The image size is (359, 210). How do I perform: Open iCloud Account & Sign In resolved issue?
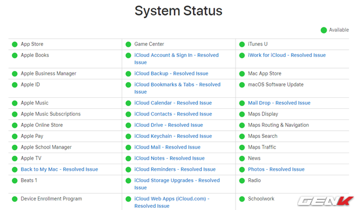pos(176,59)
